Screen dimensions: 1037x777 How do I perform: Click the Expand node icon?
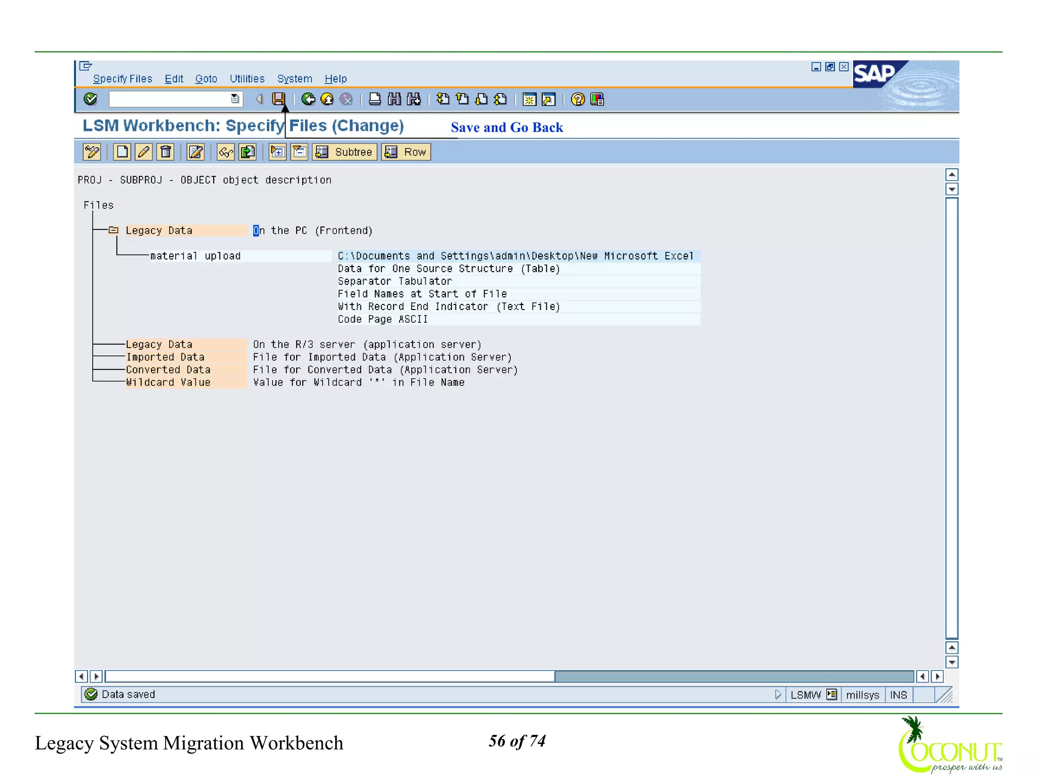tap(277, 152)
